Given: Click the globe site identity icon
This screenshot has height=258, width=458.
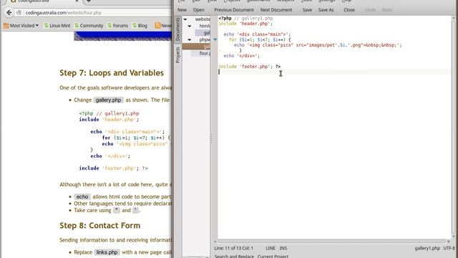Looking at the screenshot, I should click(x=19, y=13).
